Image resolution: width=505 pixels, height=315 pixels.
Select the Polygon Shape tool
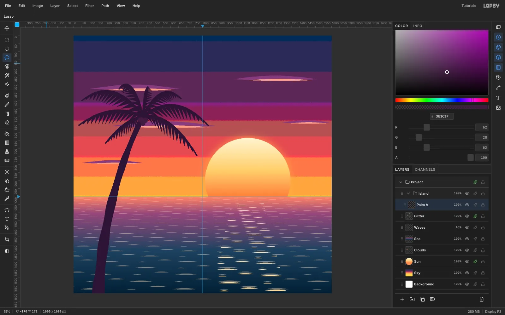(7, 210)
